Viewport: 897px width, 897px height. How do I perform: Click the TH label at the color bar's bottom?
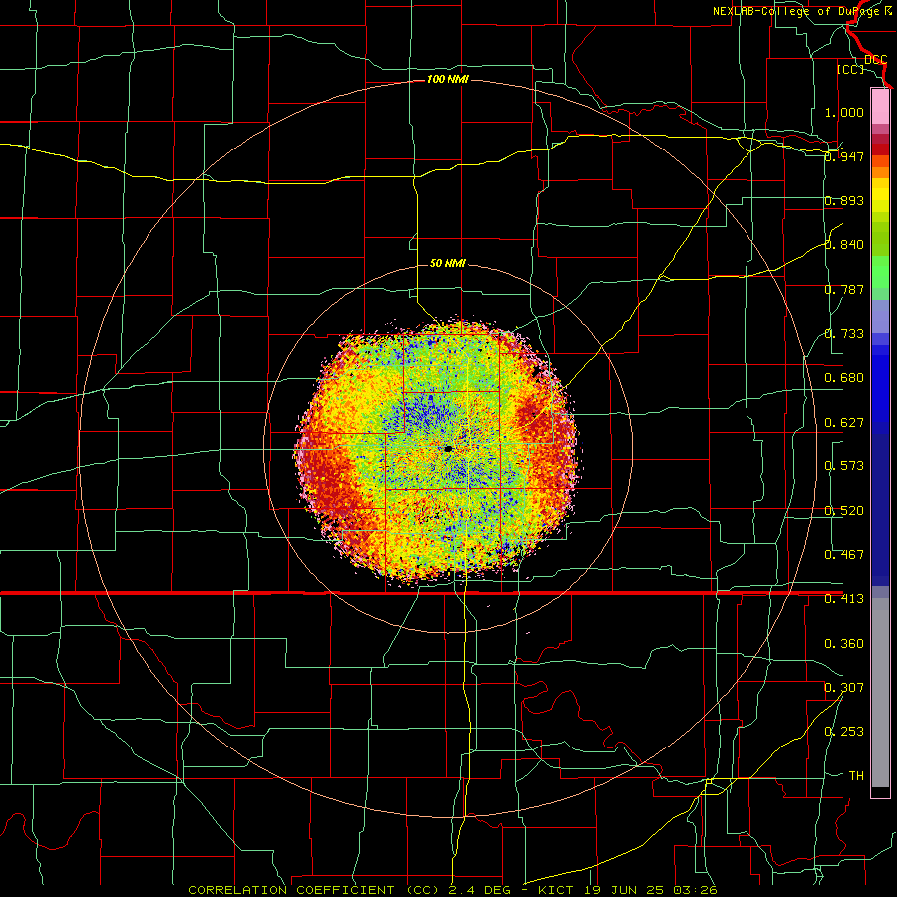(856, 776)
